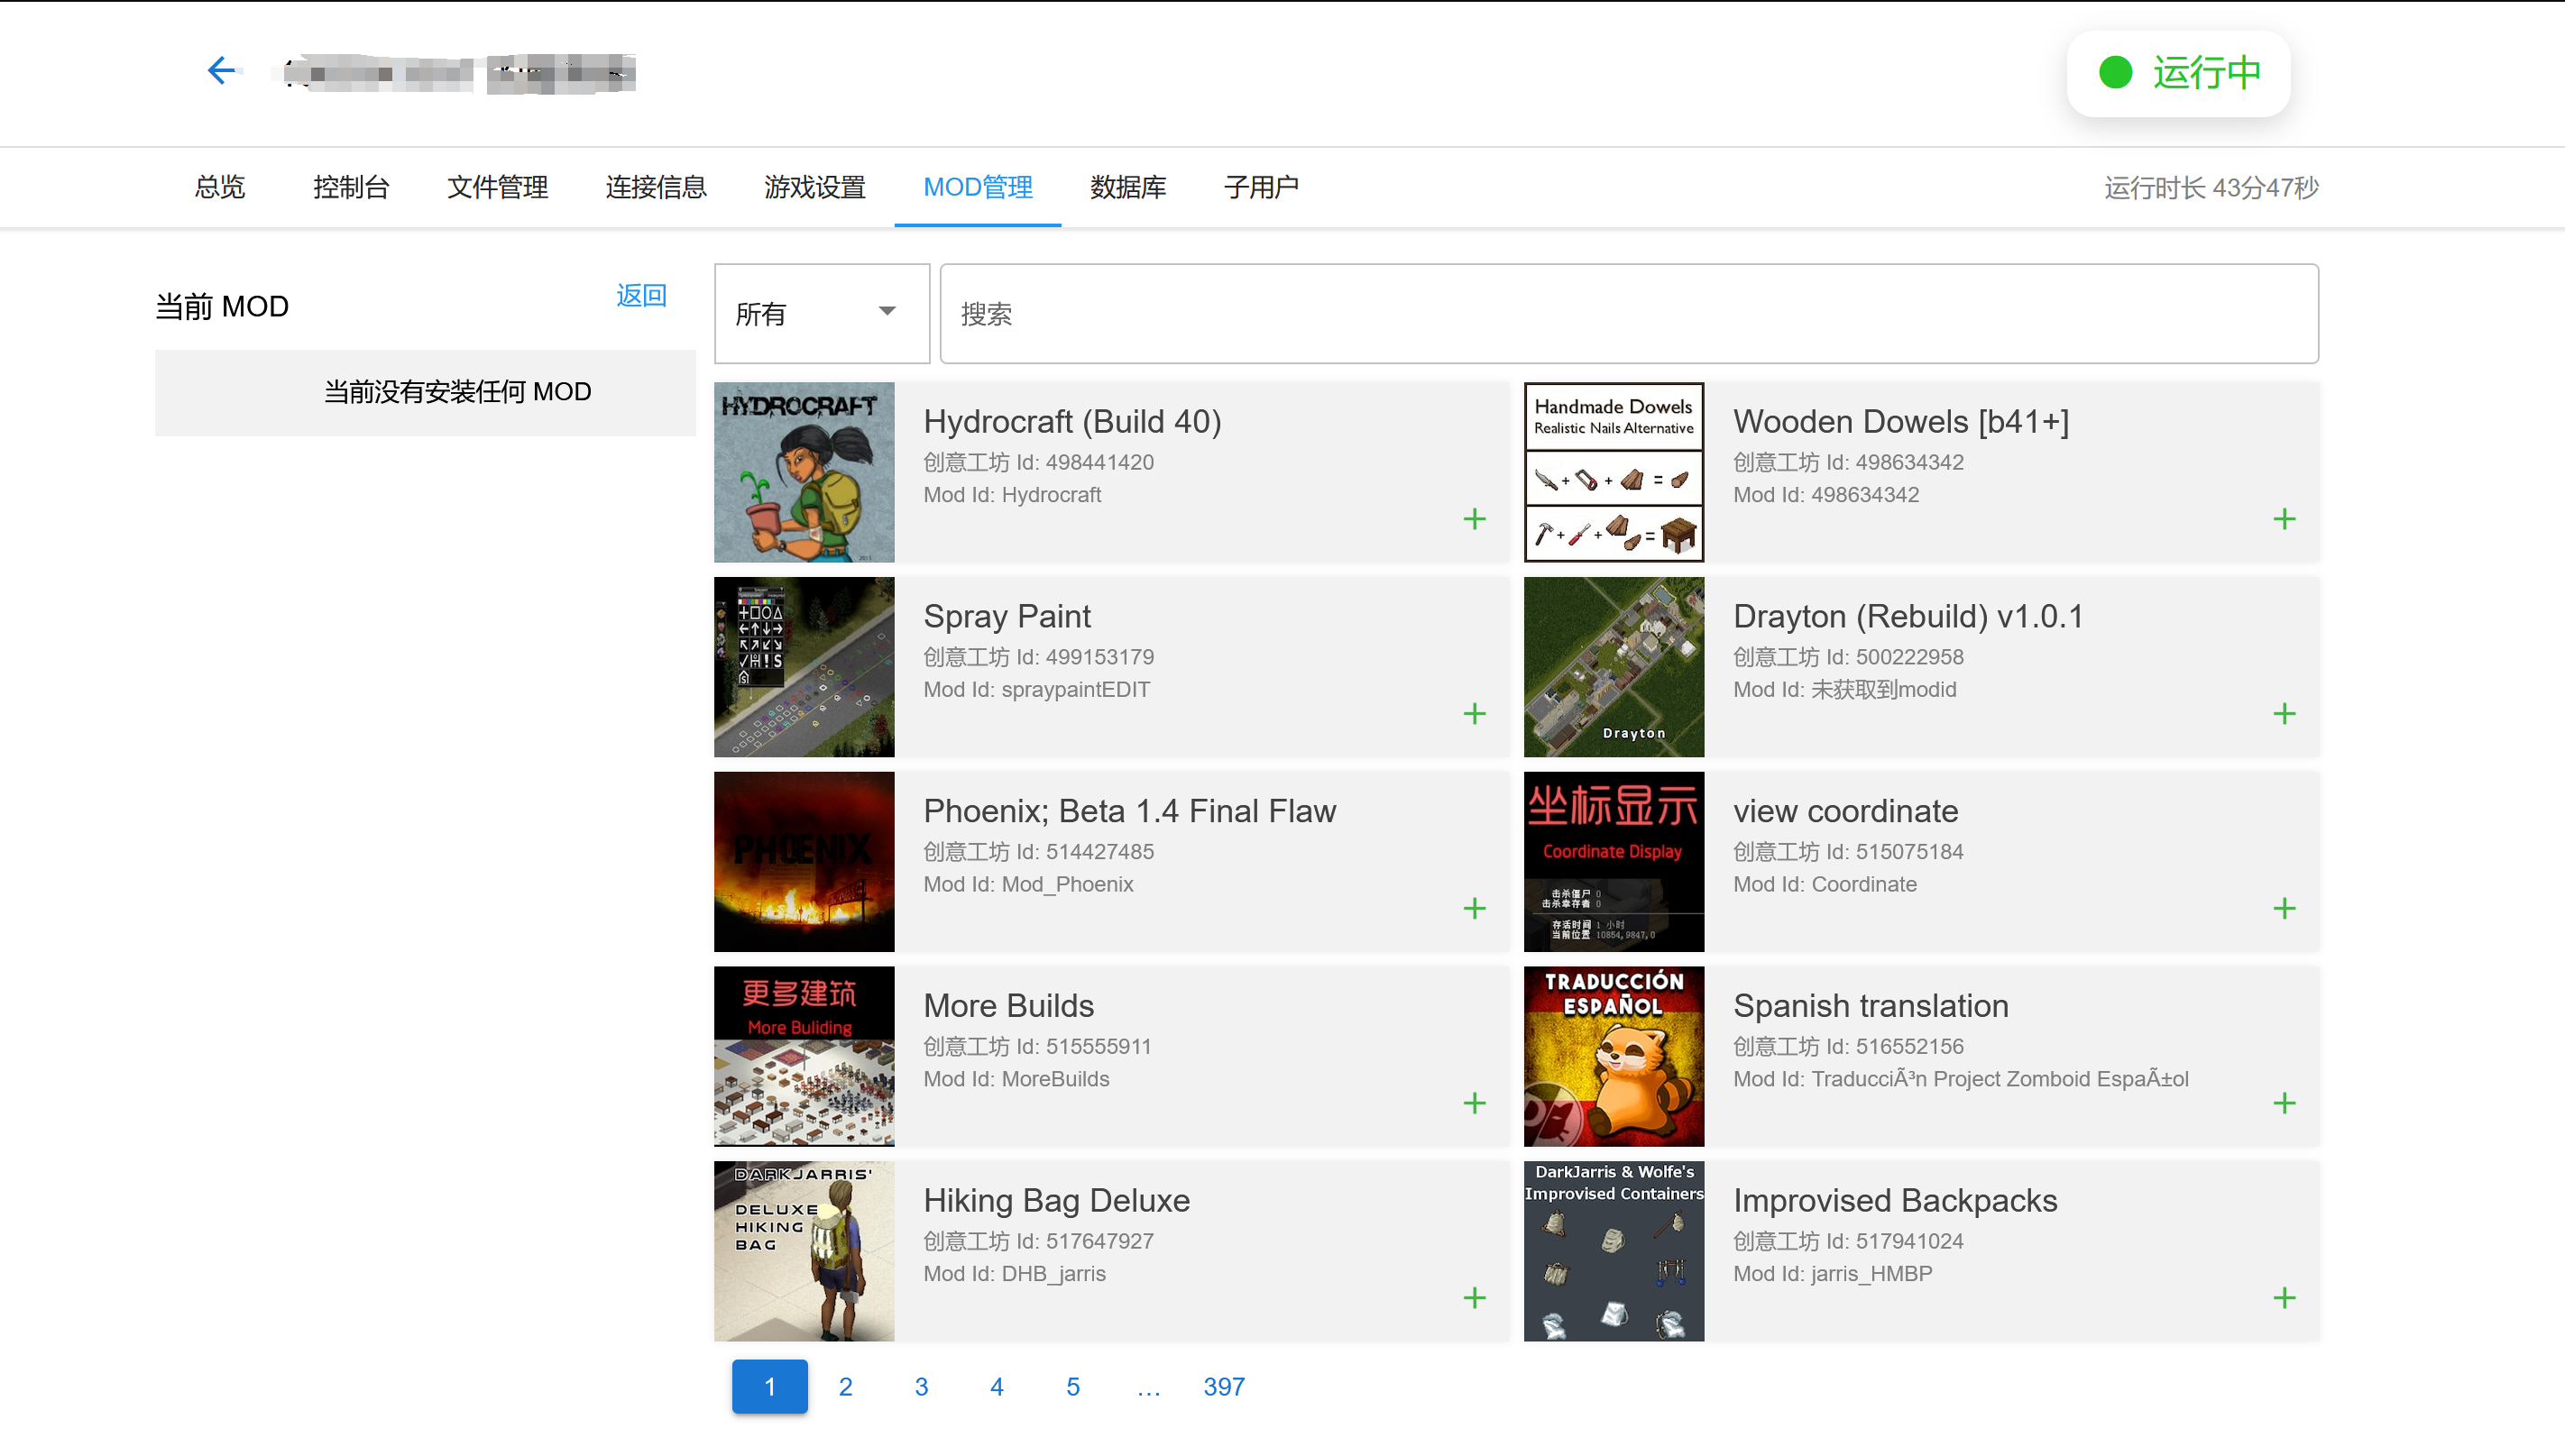Go to page 3 of mods
This screenshot has height=1456, width=2565.
(922, 1386)
